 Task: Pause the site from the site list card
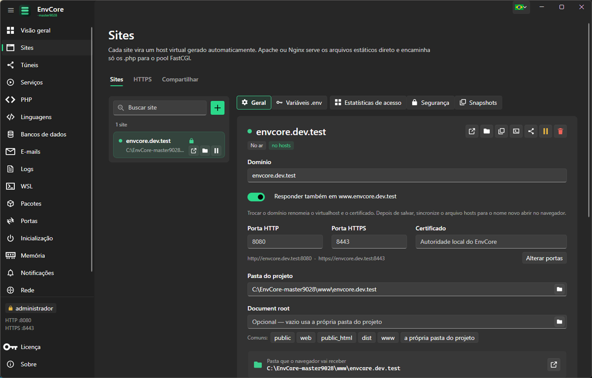[x=216, y=151]
